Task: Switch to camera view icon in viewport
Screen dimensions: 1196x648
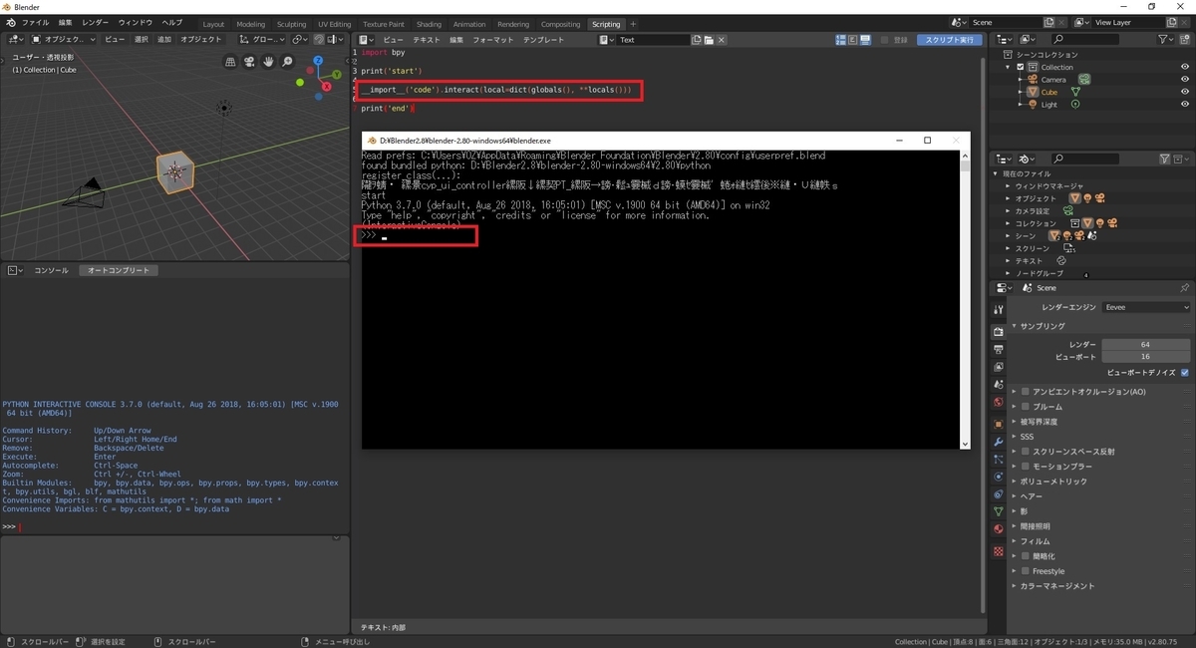Action: [250, 62]
